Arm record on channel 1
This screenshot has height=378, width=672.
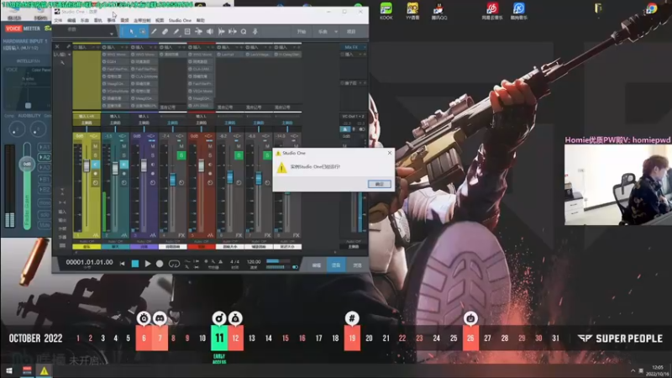coord(95,174)
